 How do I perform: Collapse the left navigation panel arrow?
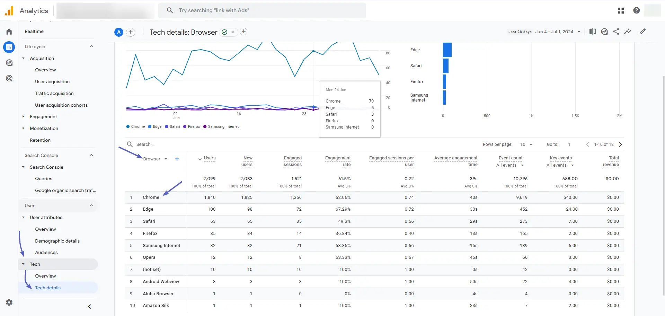coord(90,307)
